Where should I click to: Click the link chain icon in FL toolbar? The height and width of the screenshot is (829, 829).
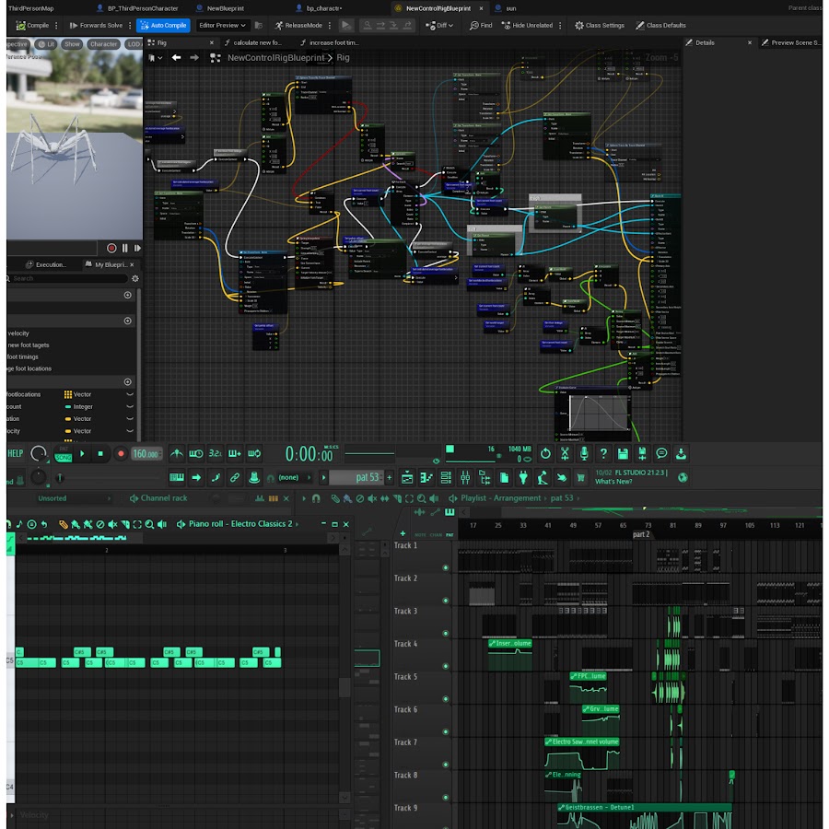235,477
